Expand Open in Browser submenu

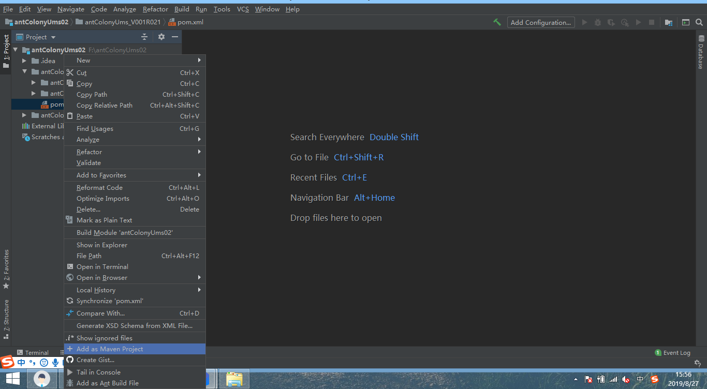point(135,278)
